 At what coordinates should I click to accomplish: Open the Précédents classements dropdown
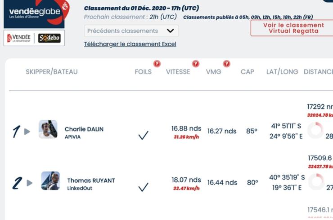131,31
